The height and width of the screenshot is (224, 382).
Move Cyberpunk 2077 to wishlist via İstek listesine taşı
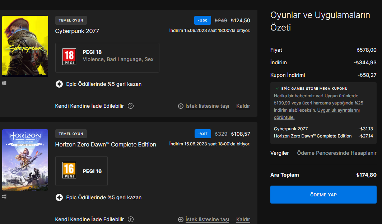tap(207, 106)
